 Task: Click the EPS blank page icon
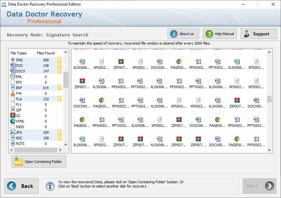pos(13,82)
